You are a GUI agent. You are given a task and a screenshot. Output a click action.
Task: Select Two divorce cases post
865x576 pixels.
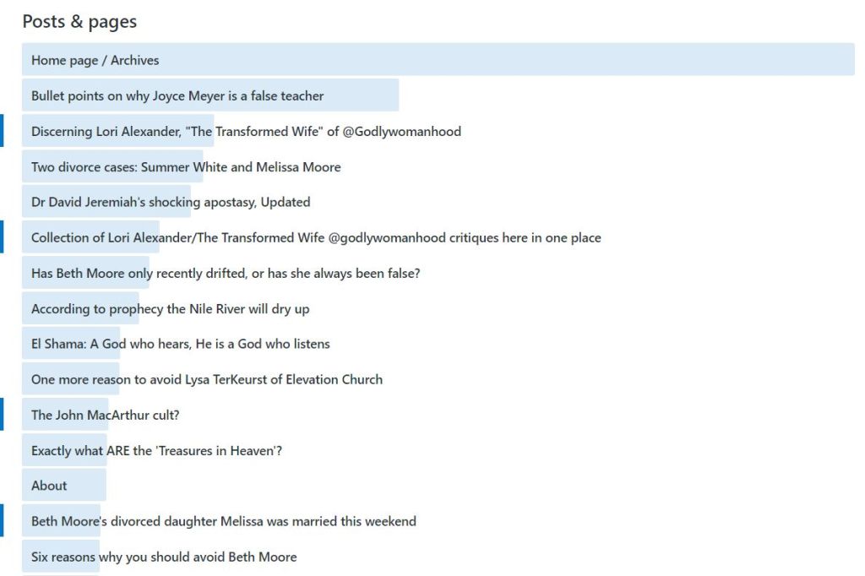(186, 166)
